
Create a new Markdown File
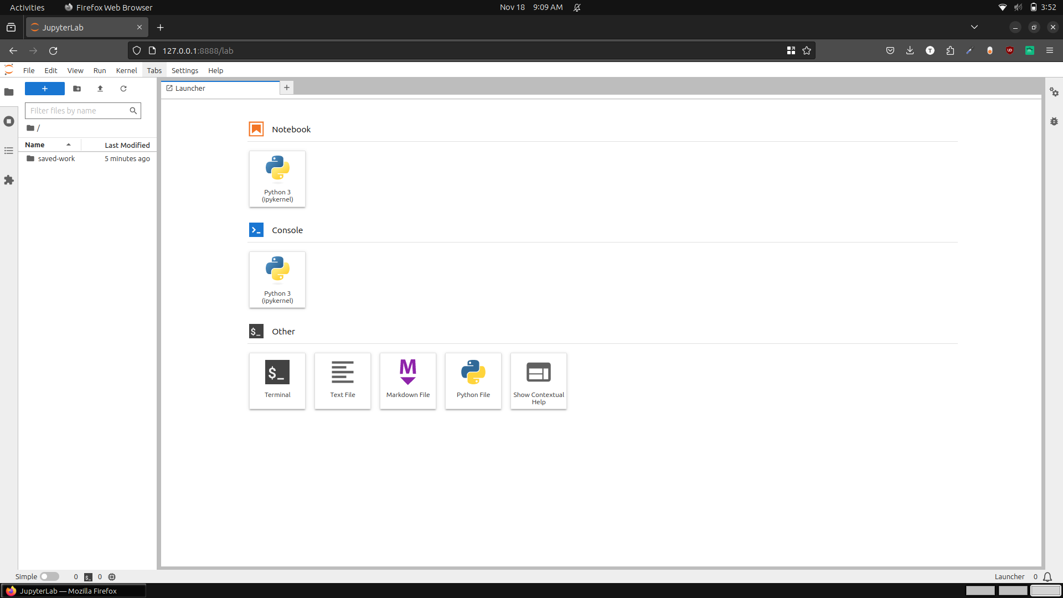click(408, 381)
